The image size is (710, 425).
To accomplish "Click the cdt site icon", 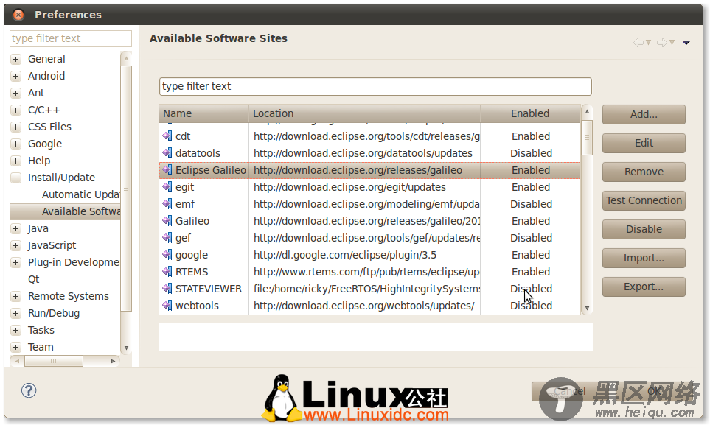I will (x=167, y=136).
